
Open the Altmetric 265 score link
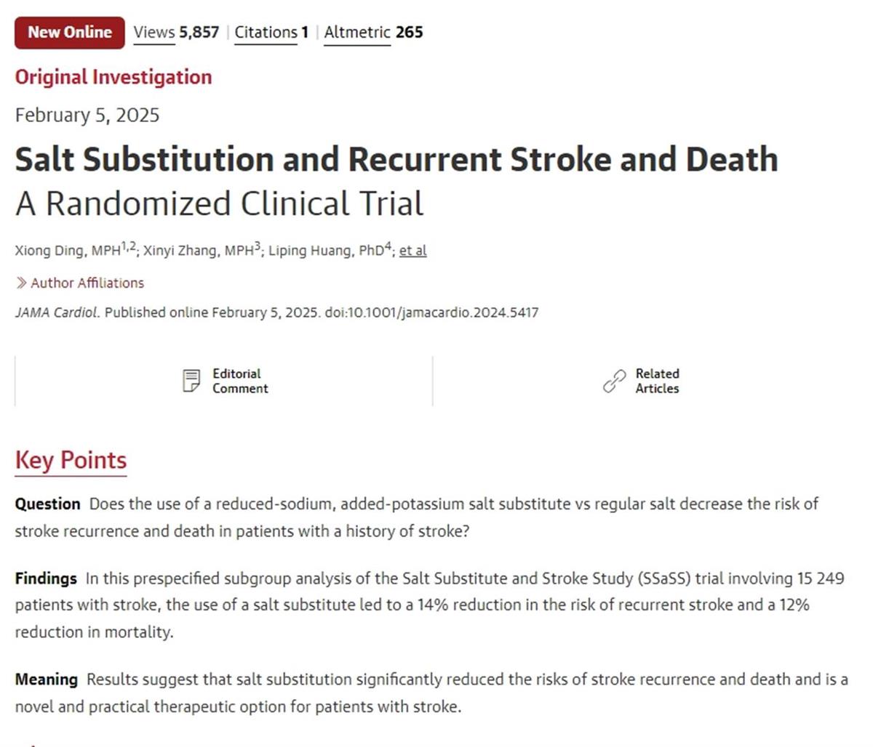(x=373, y=33)
